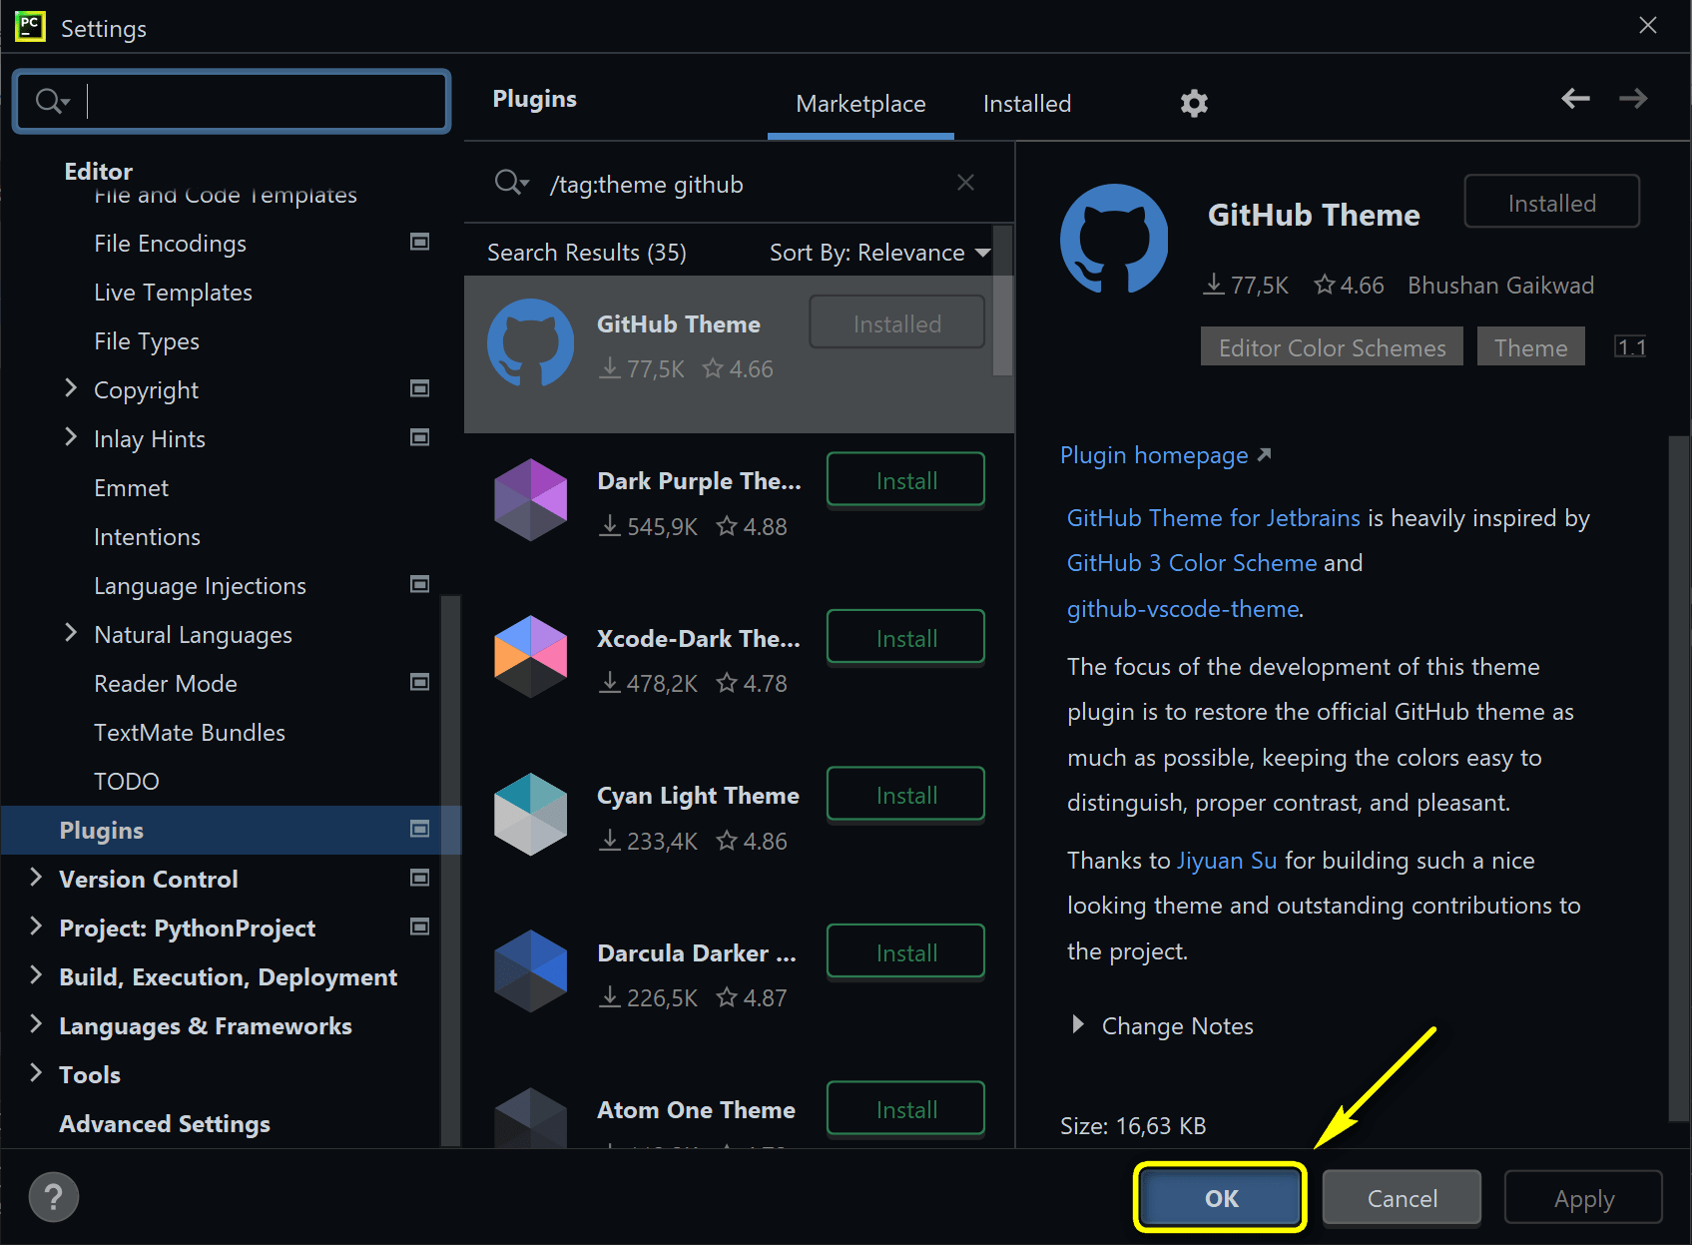Expand the Natural Languages tree node
This screenshot has height=1245, width=1692.
pyautogui.click(x=70, y=632)
